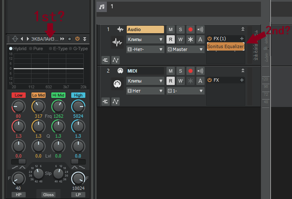The image size is (292, 199).
Task: Click the Low band frequency knob at 80
Action: pos(19,107)
